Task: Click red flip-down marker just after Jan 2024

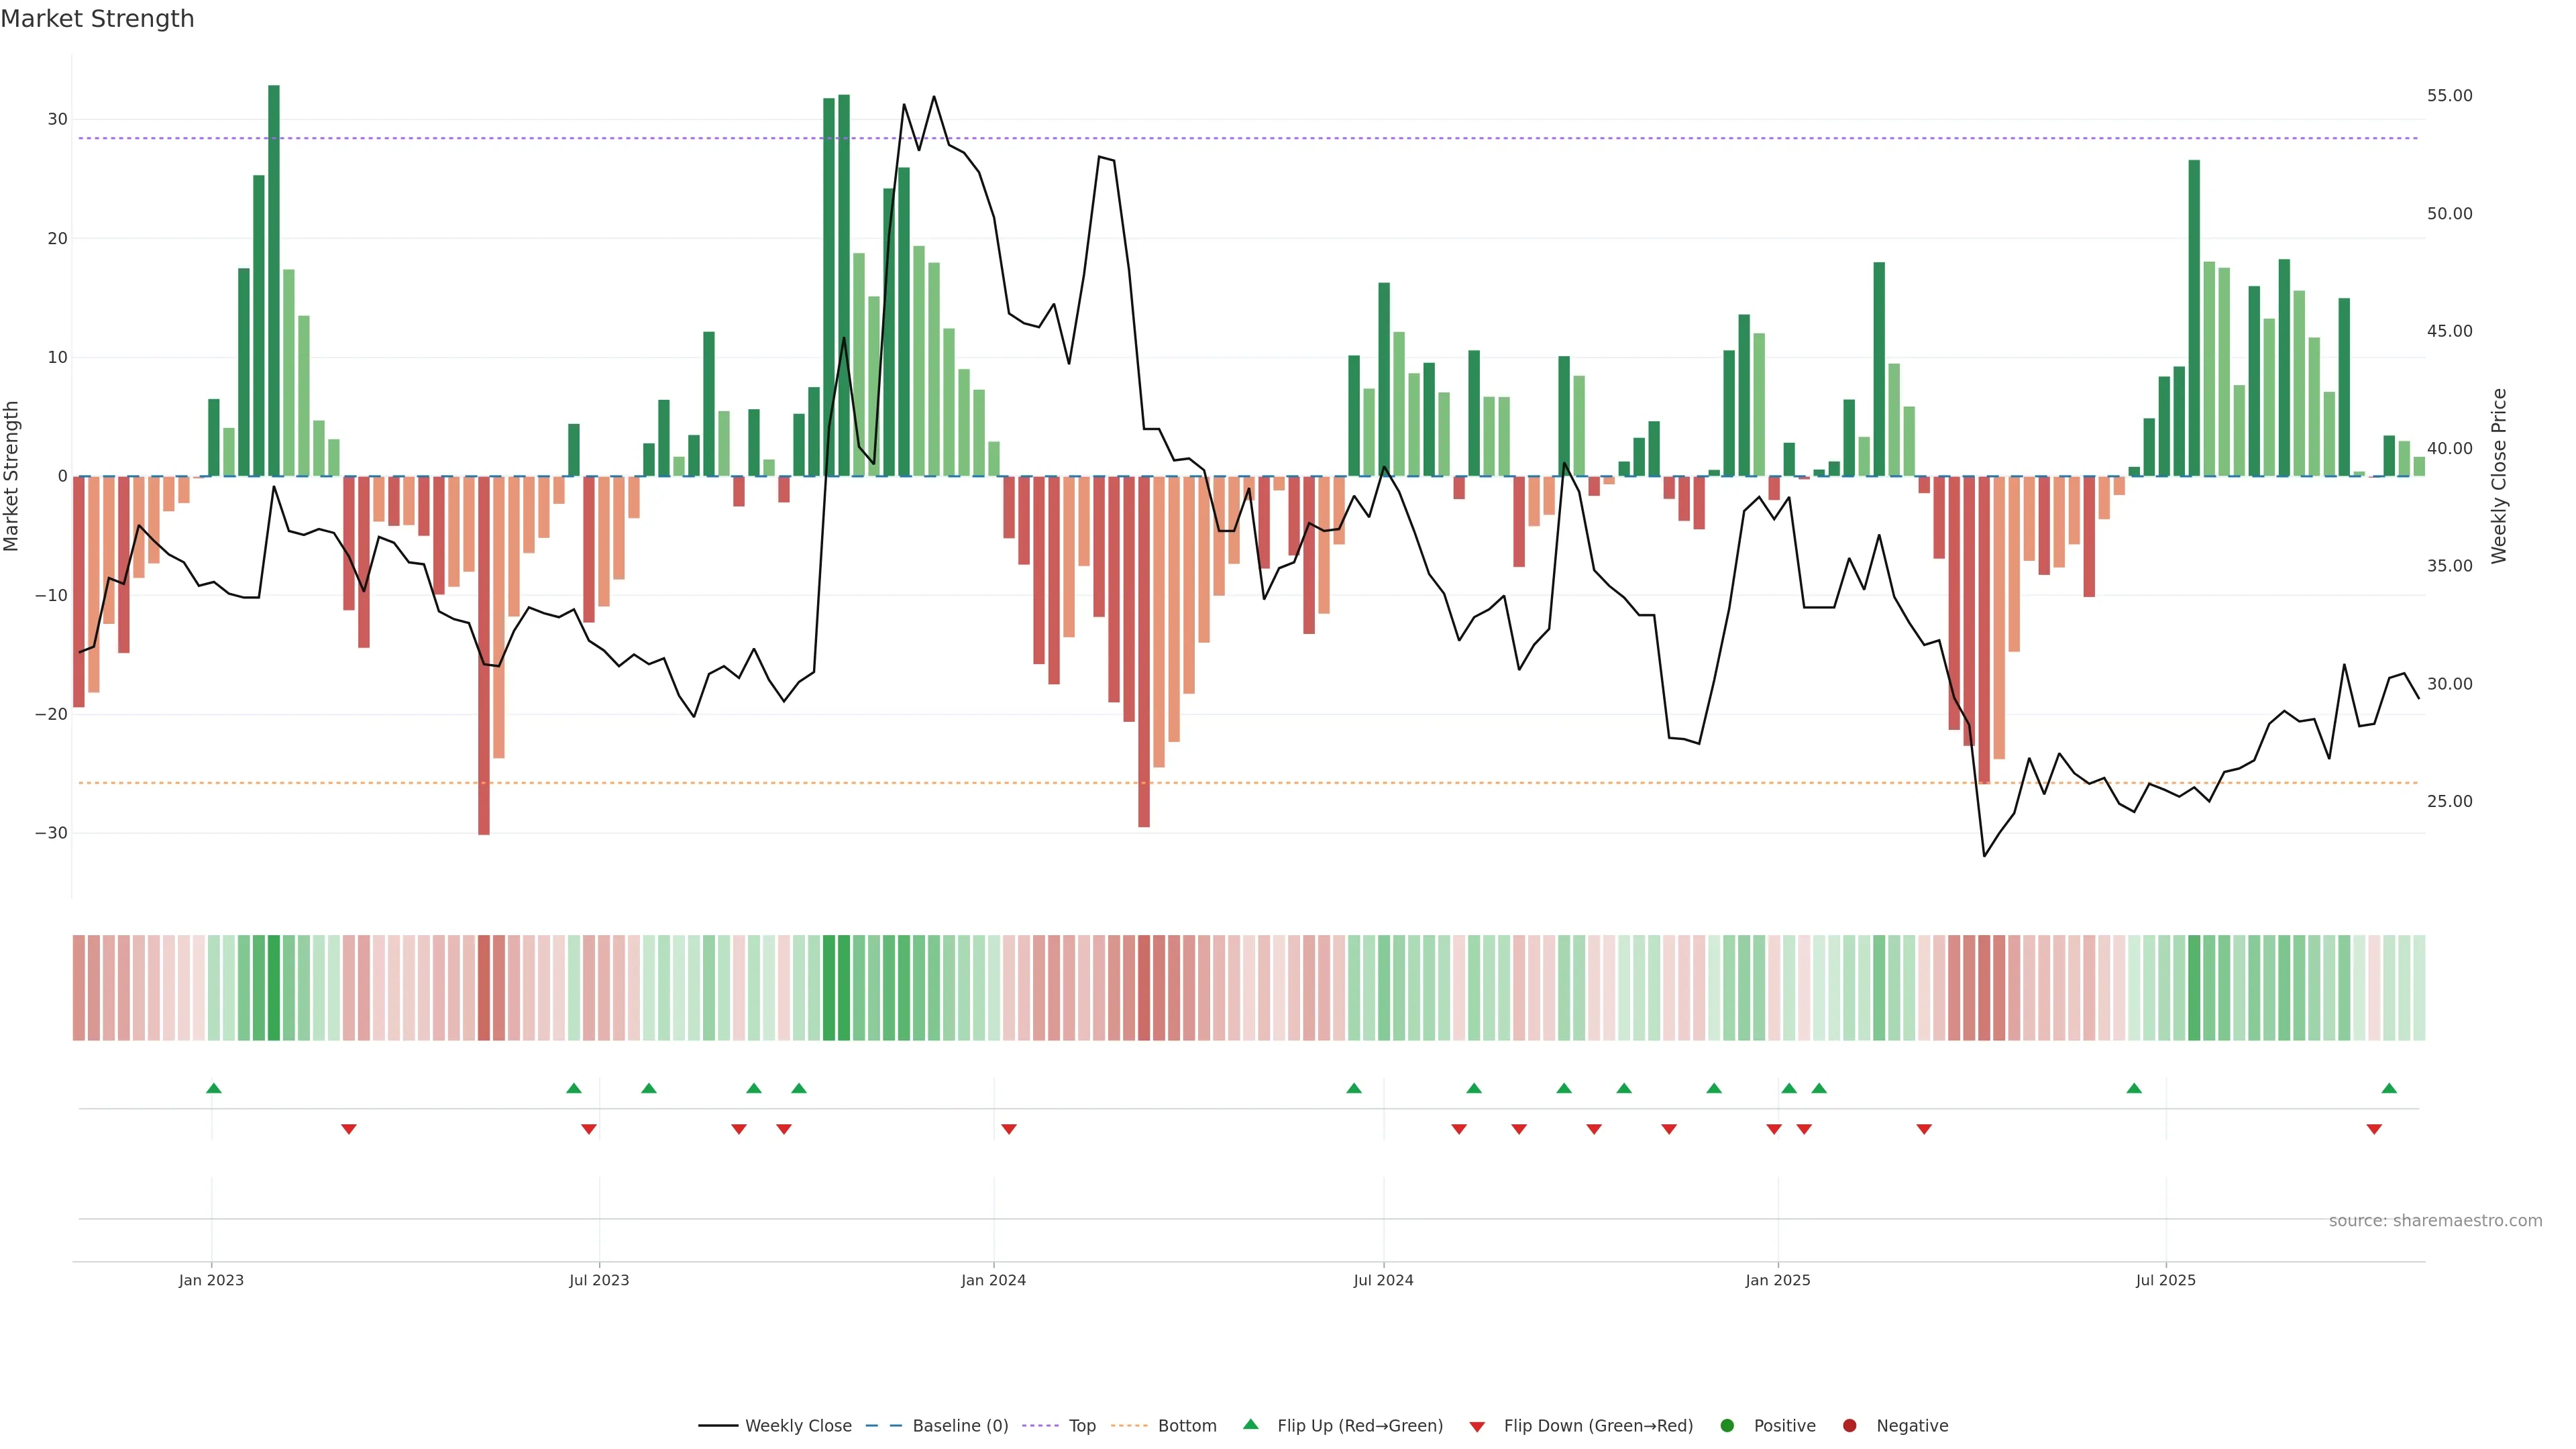Action: pos(1008,1129)
